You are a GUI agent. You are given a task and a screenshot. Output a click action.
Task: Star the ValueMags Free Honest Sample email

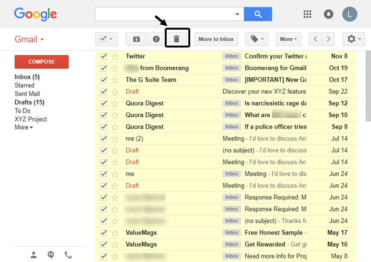pyautogui.click(x=114, y=232)
